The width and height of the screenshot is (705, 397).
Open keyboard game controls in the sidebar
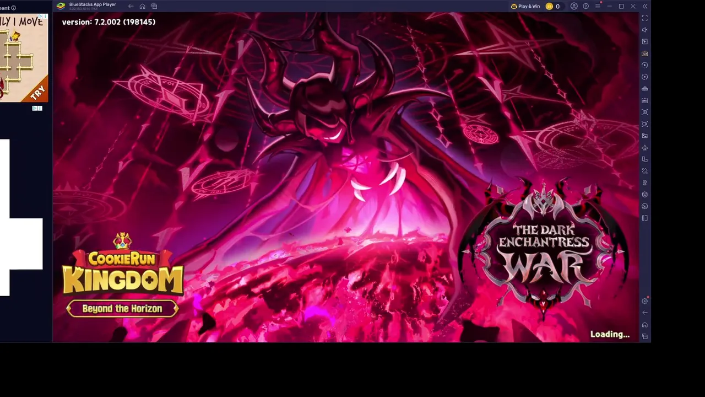[x=645, y=53]
